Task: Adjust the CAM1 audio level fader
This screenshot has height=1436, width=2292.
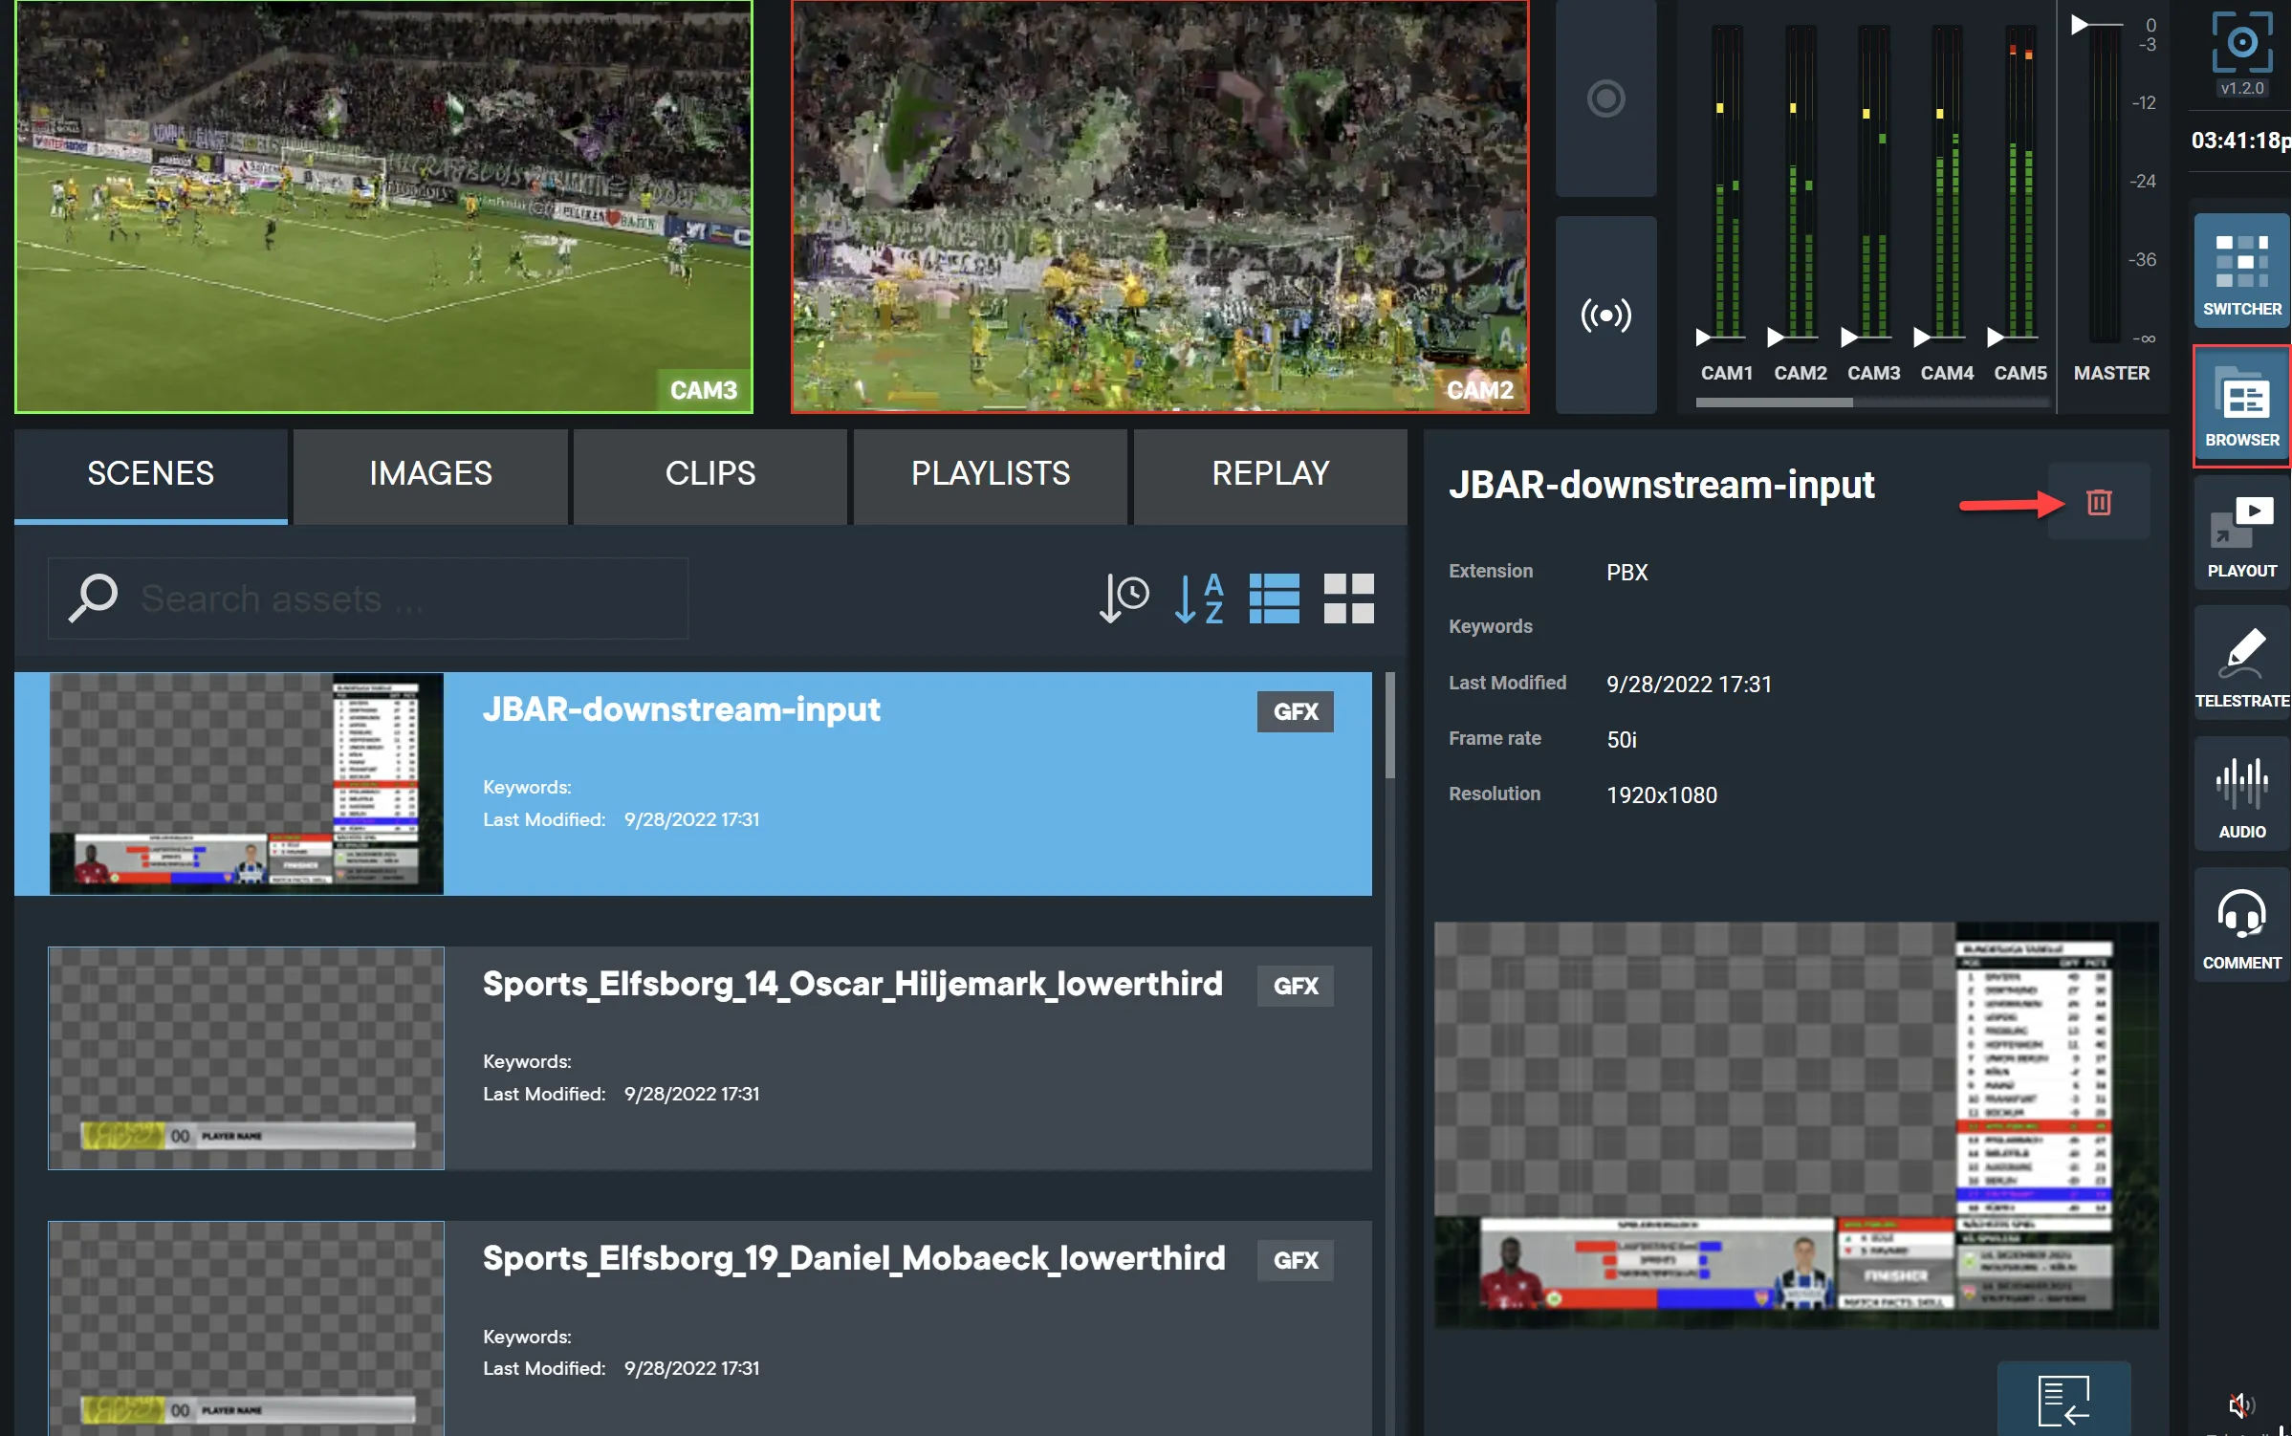Action: coord(1703,337)
